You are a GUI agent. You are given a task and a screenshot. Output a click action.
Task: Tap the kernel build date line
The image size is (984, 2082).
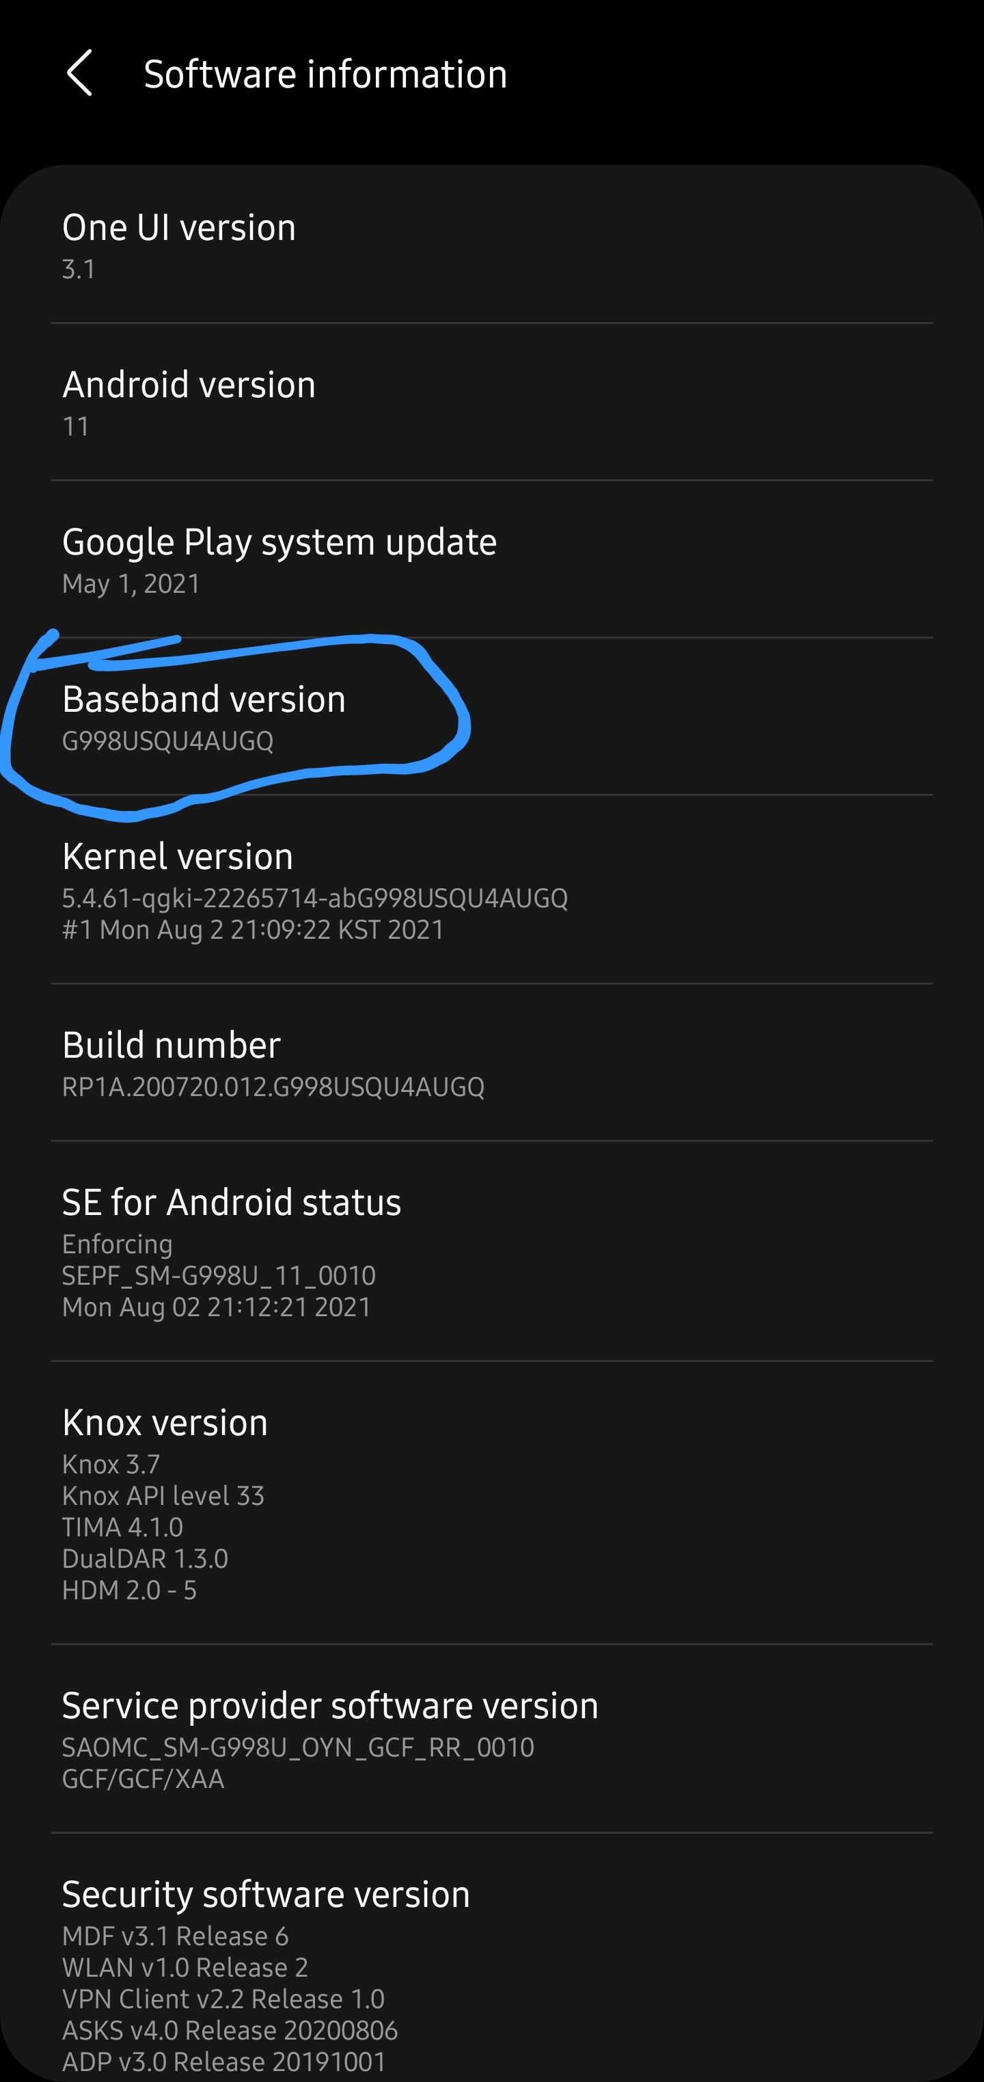(253, 929)
